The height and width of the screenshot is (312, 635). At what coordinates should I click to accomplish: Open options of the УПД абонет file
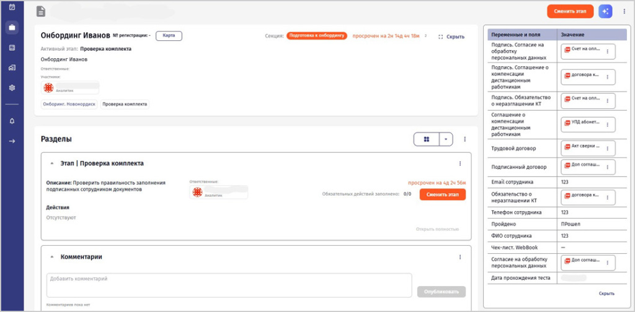coord(607,124)
